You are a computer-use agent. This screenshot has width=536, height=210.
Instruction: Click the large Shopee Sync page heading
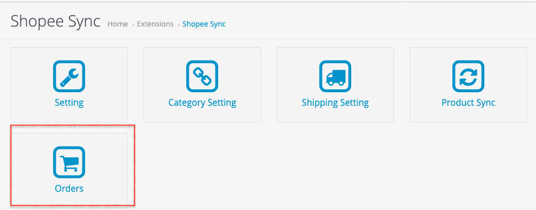[x=55, y=22]
